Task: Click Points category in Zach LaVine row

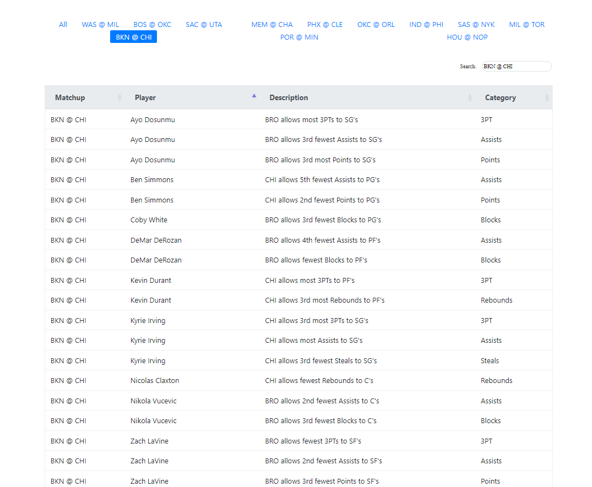Action: [490, 481]
